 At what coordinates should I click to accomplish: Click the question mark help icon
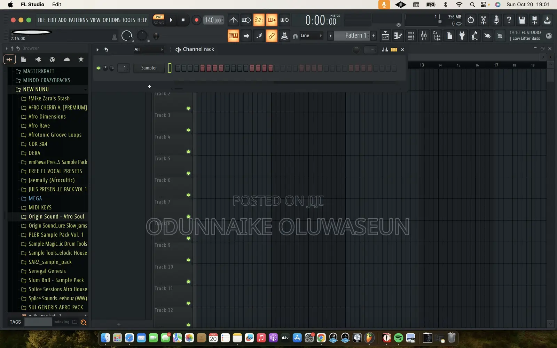[x=509, y=20]
